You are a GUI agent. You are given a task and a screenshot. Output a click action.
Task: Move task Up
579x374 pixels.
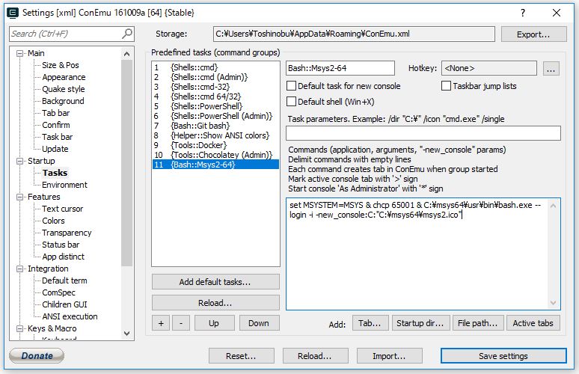214,323
